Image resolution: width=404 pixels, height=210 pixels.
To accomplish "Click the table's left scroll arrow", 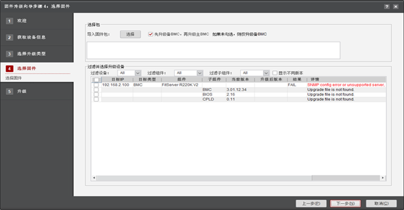I will 94,178.
